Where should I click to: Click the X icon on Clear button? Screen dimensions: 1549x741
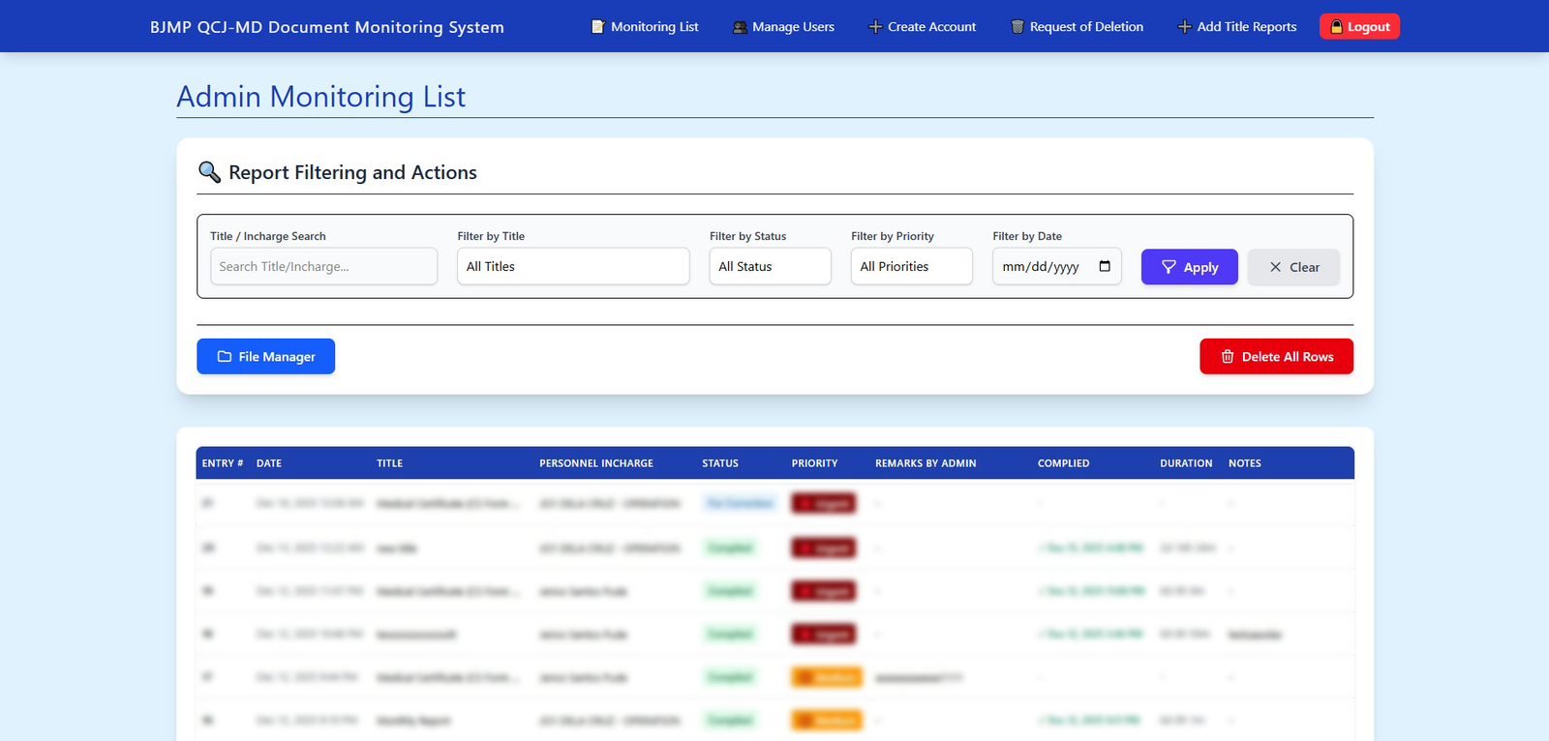tap(1275, 267)
